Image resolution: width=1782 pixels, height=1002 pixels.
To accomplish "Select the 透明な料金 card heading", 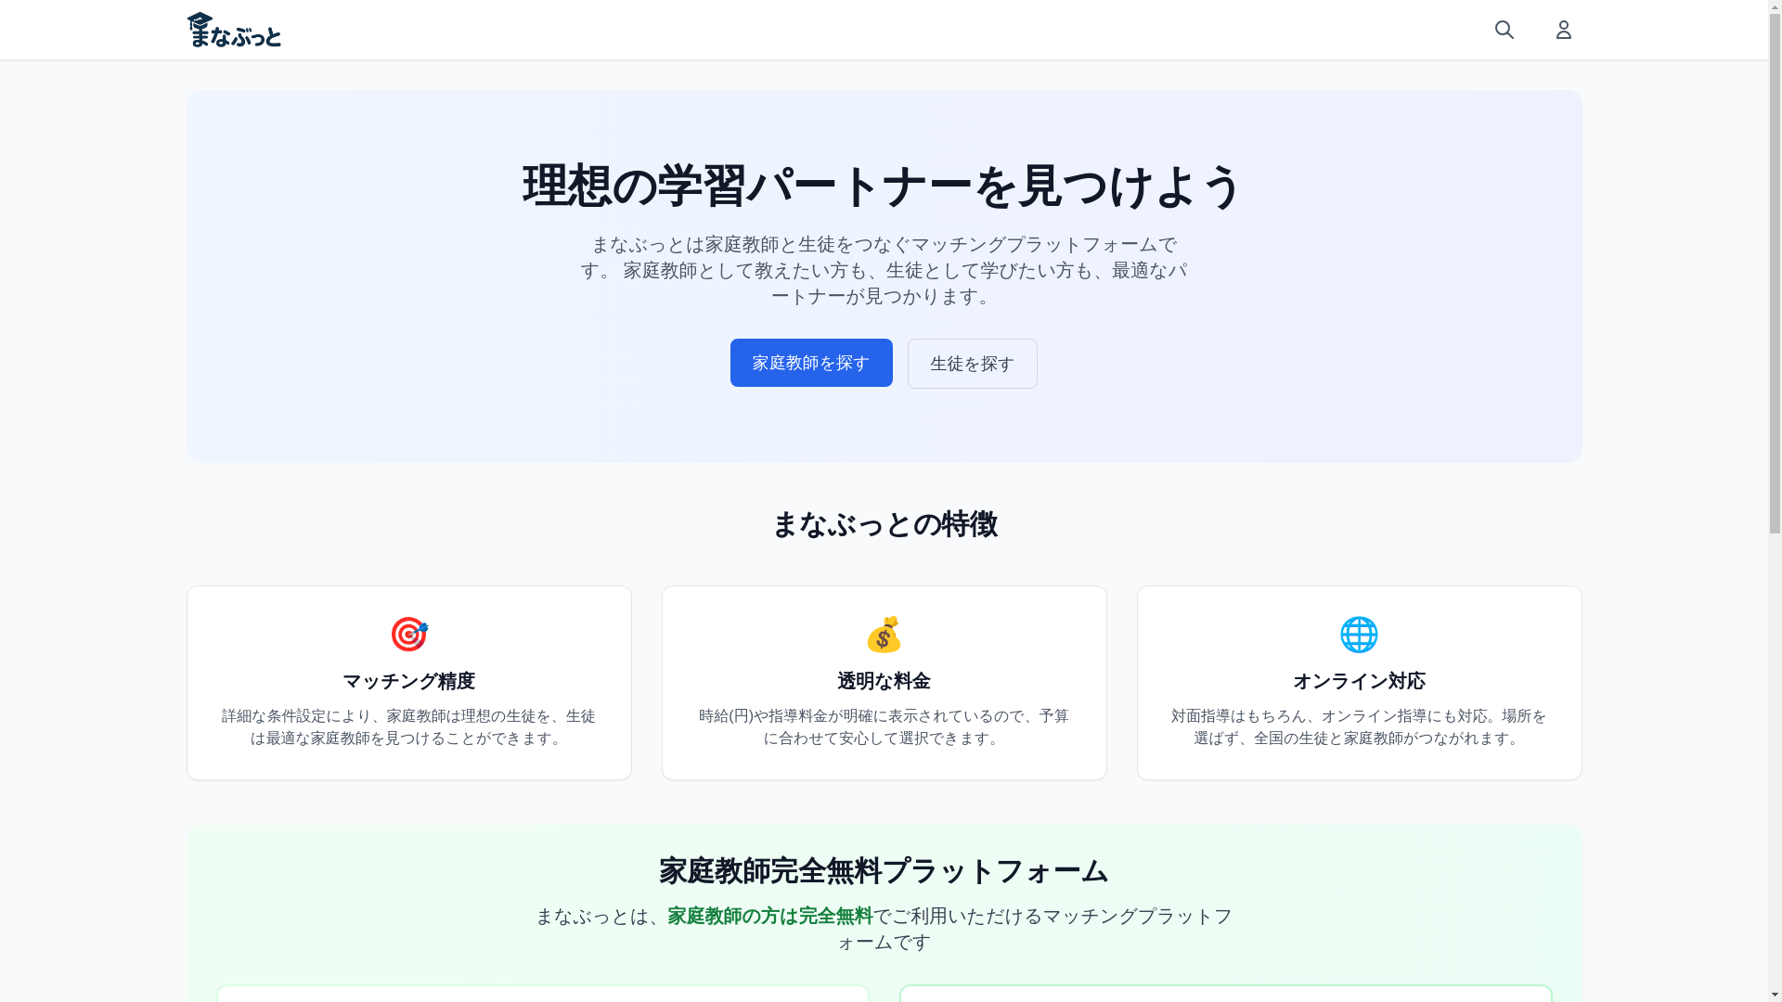I will pyautogui.click(x=885, y=681).
